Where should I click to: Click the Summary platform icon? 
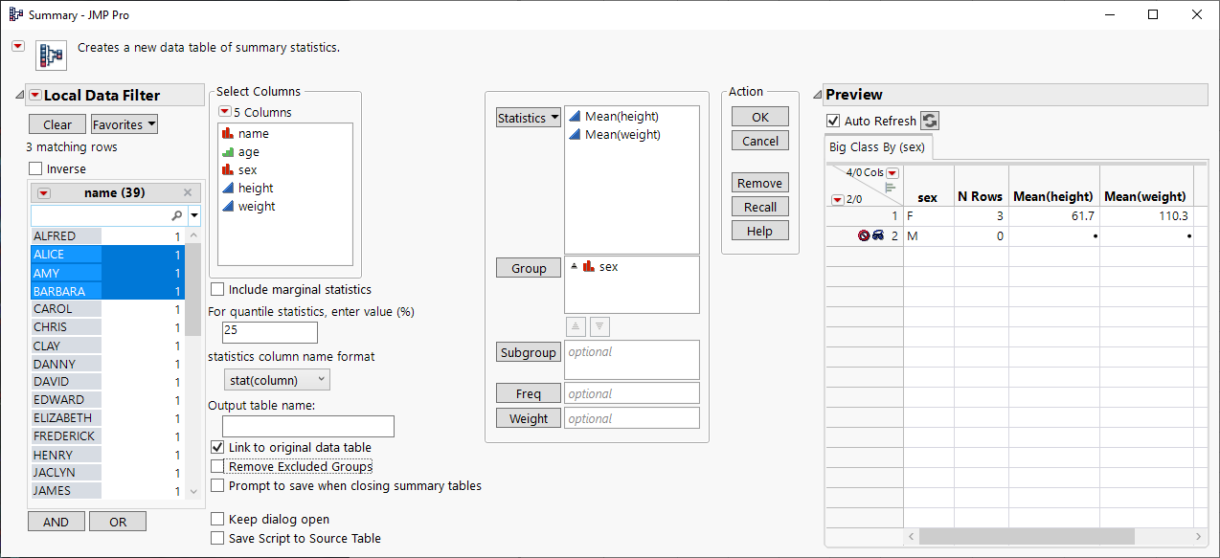50,55
